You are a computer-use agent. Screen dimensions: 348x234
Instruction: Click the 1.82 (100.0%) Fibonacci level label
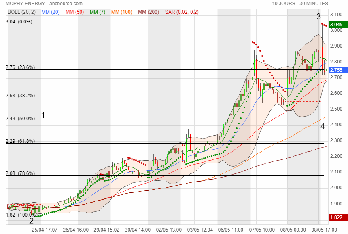(x=21, y=215)
